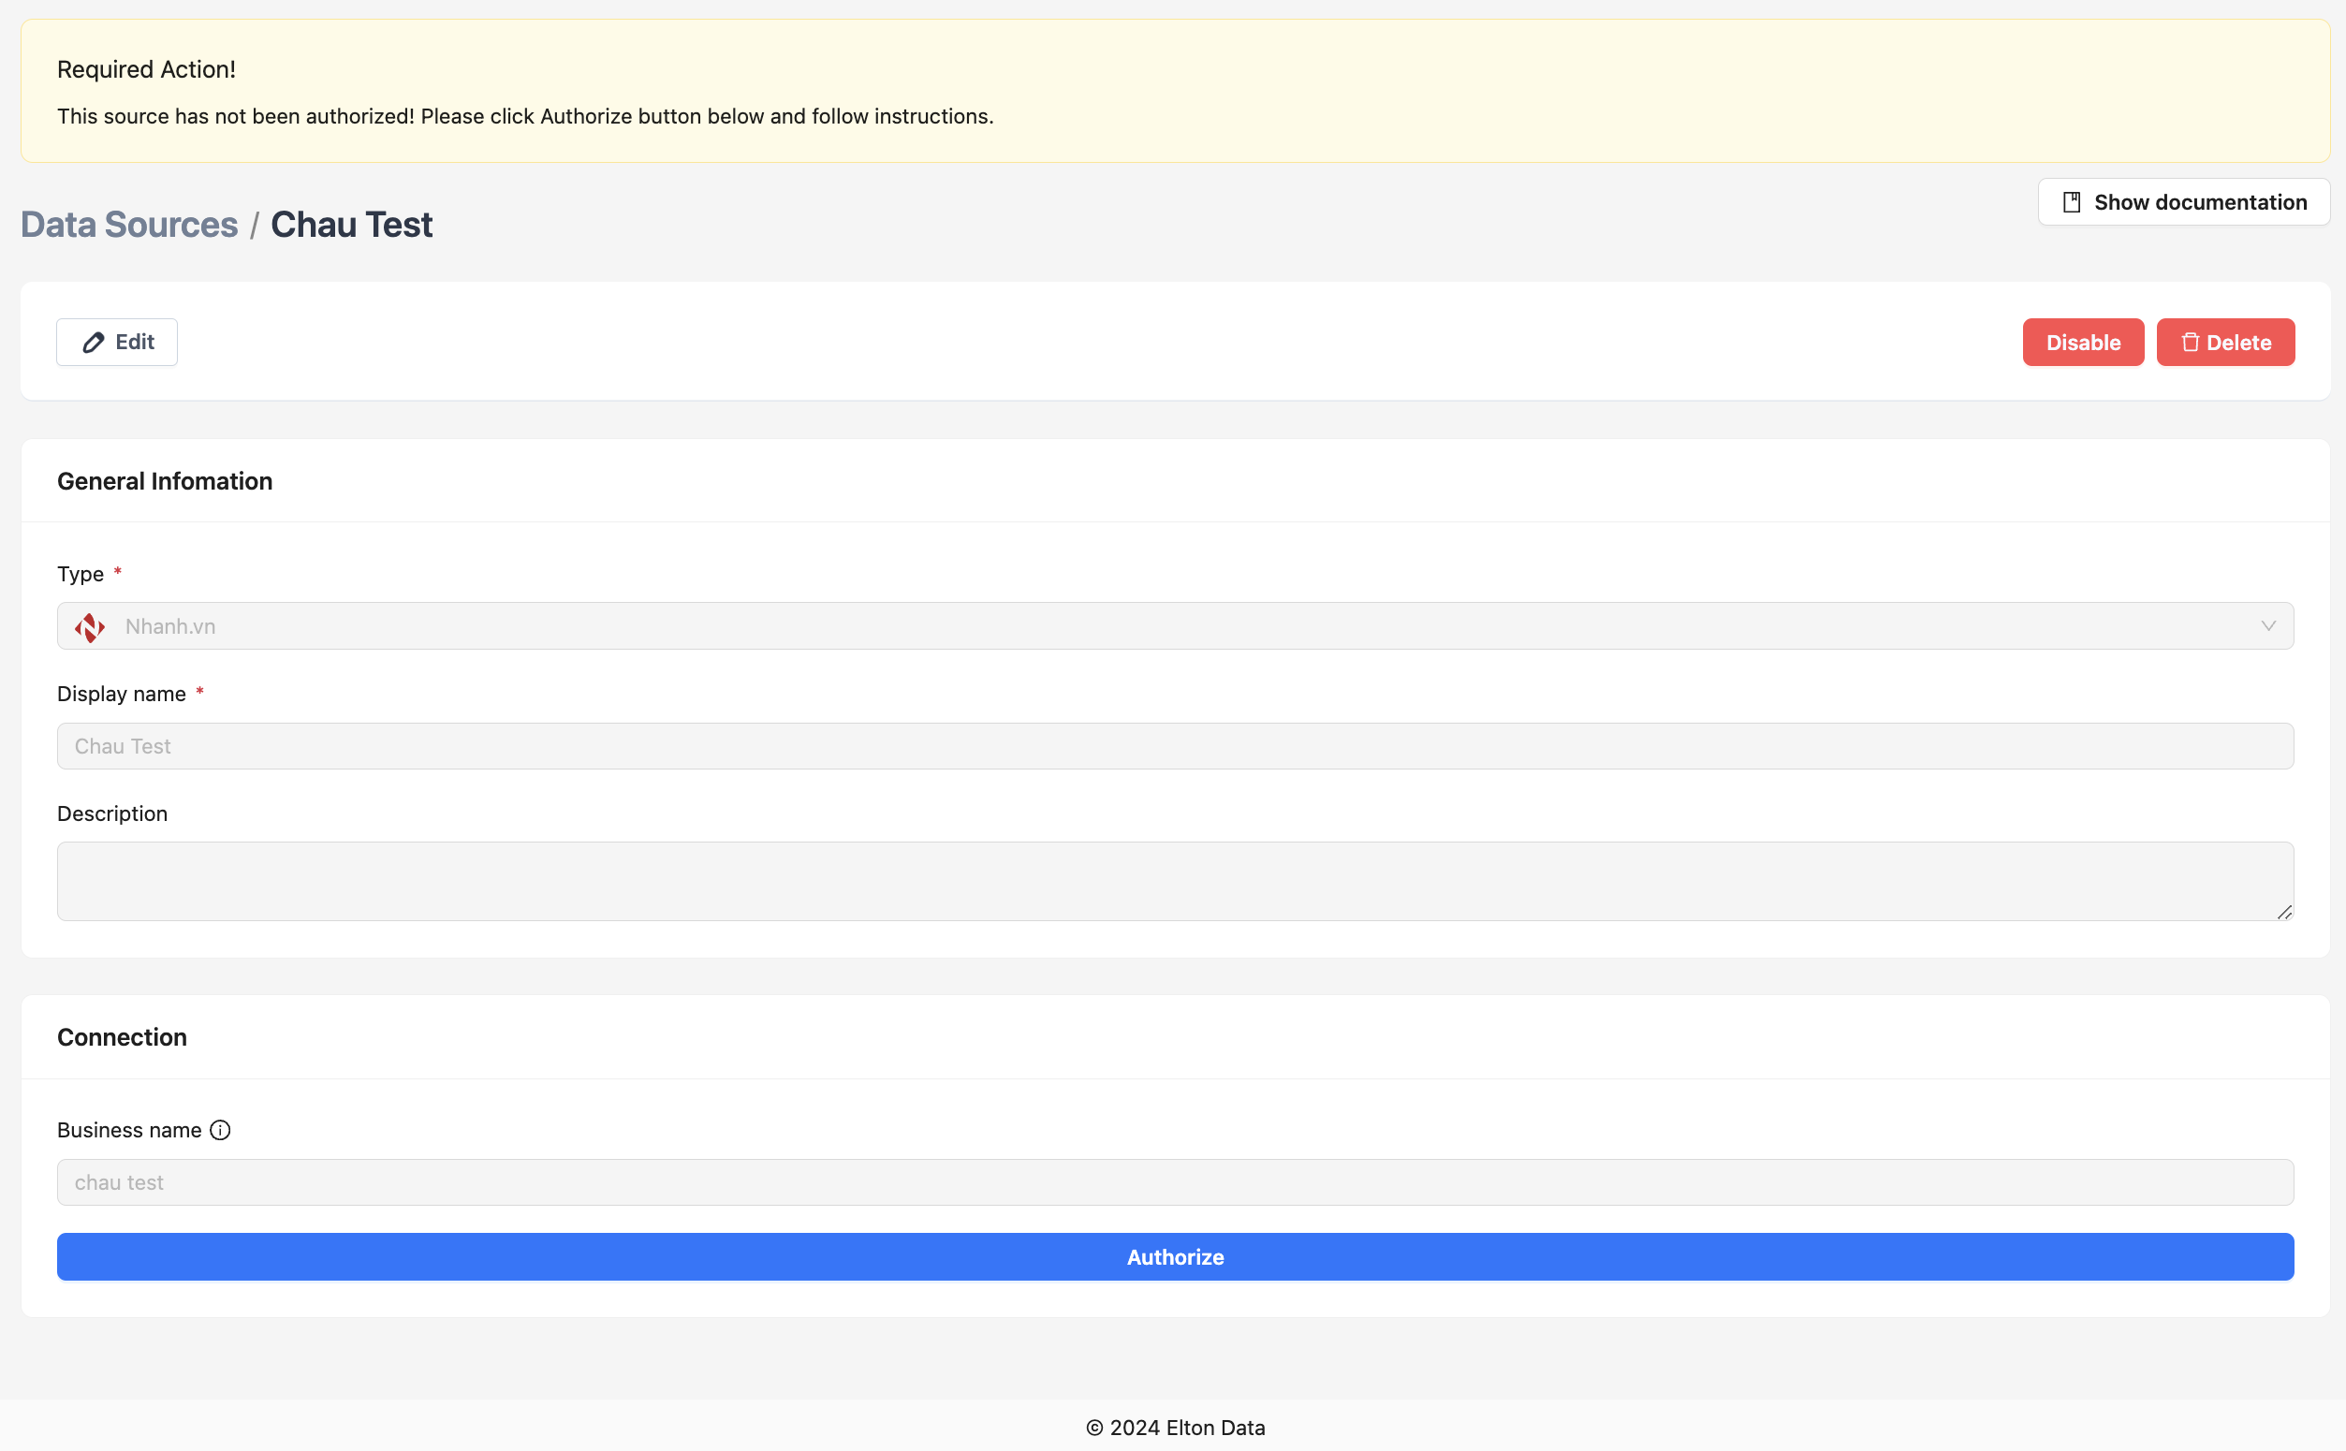
Task: Expand the Type dropdown arrow
Action: pos(2268,625)
